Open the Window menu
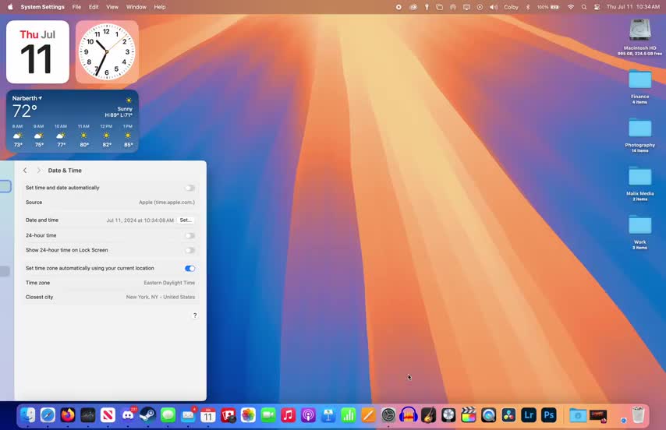666x430 pixels. [136, 7]
